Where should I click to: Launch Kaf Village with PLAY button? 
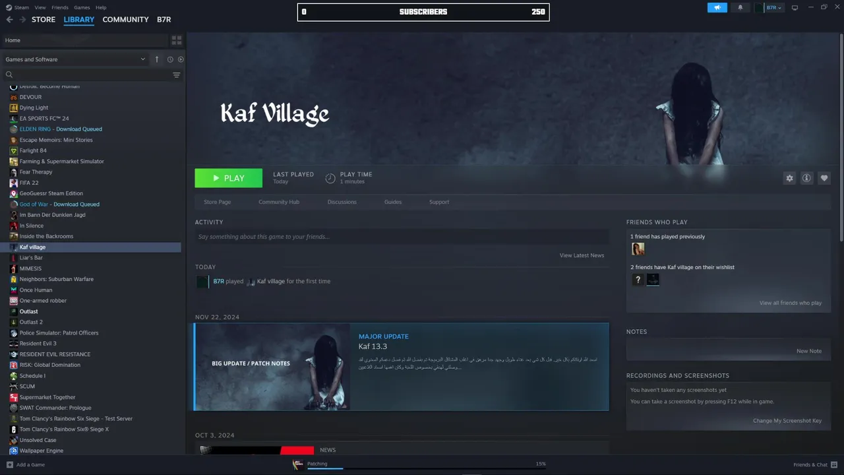click(x=228, y=178)
